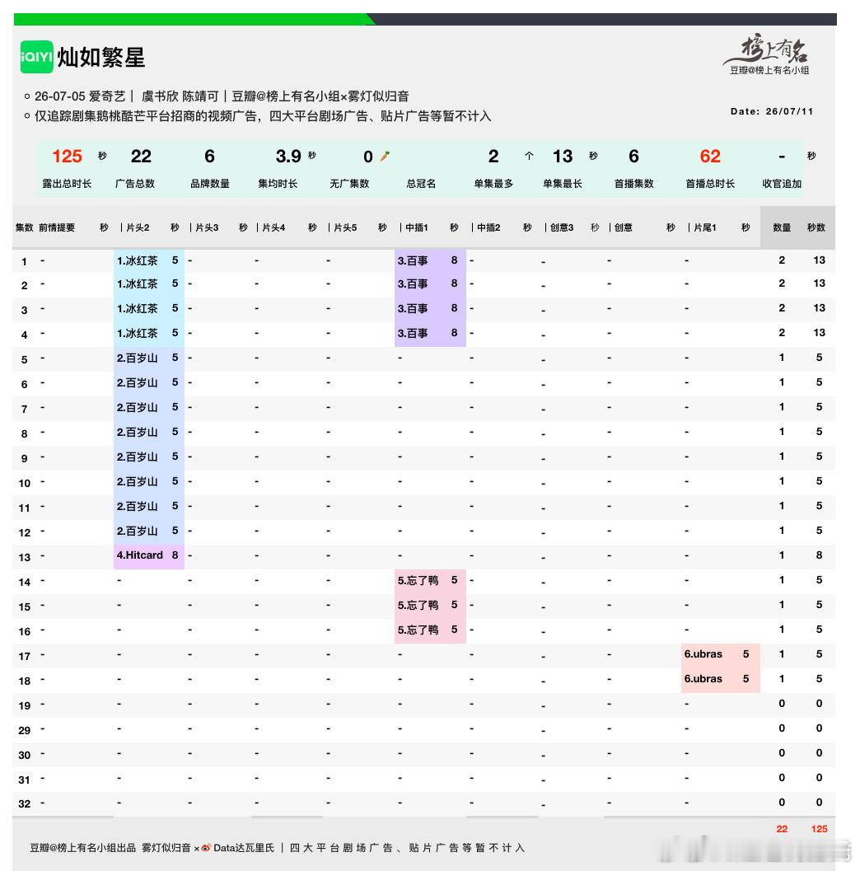Click the Data达瓦里氏 text in the footer
860x871 pixels.
pyautogui.click(x=244, y=848)
